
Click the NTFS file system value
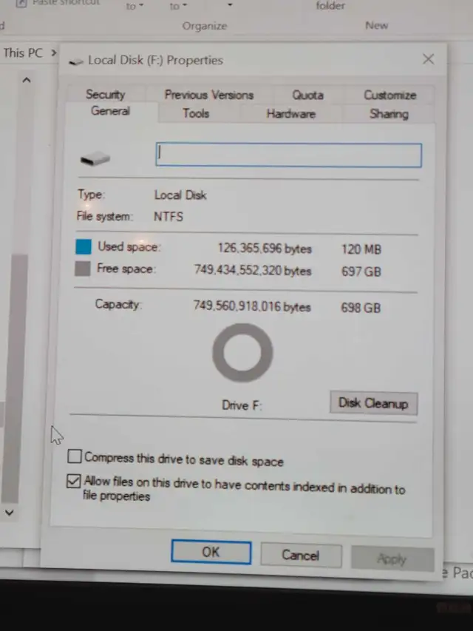point(169,217)
